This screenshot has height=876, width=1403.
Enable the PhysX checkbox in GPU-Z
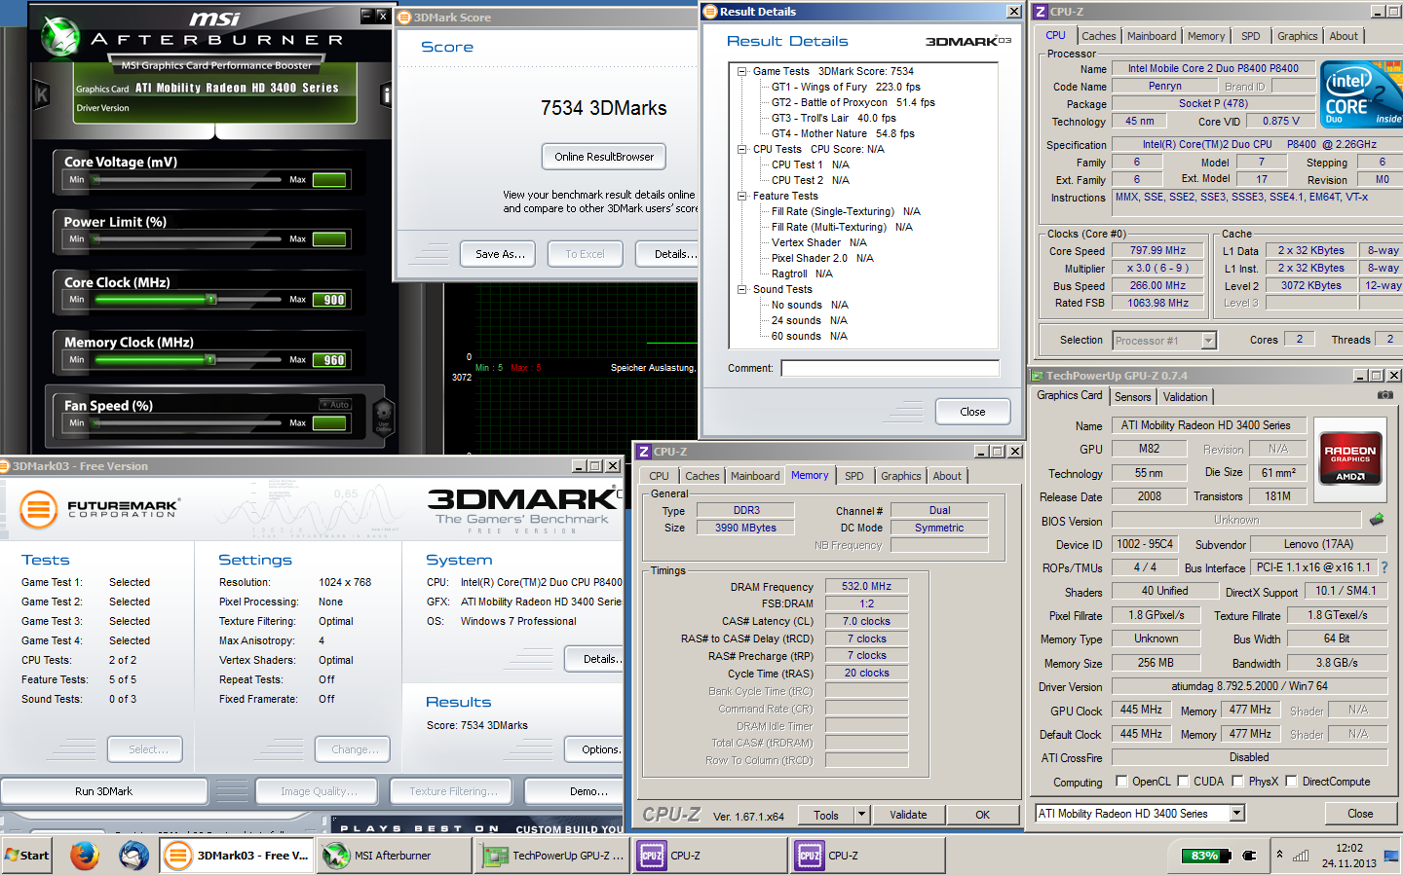coord(1237,781)
